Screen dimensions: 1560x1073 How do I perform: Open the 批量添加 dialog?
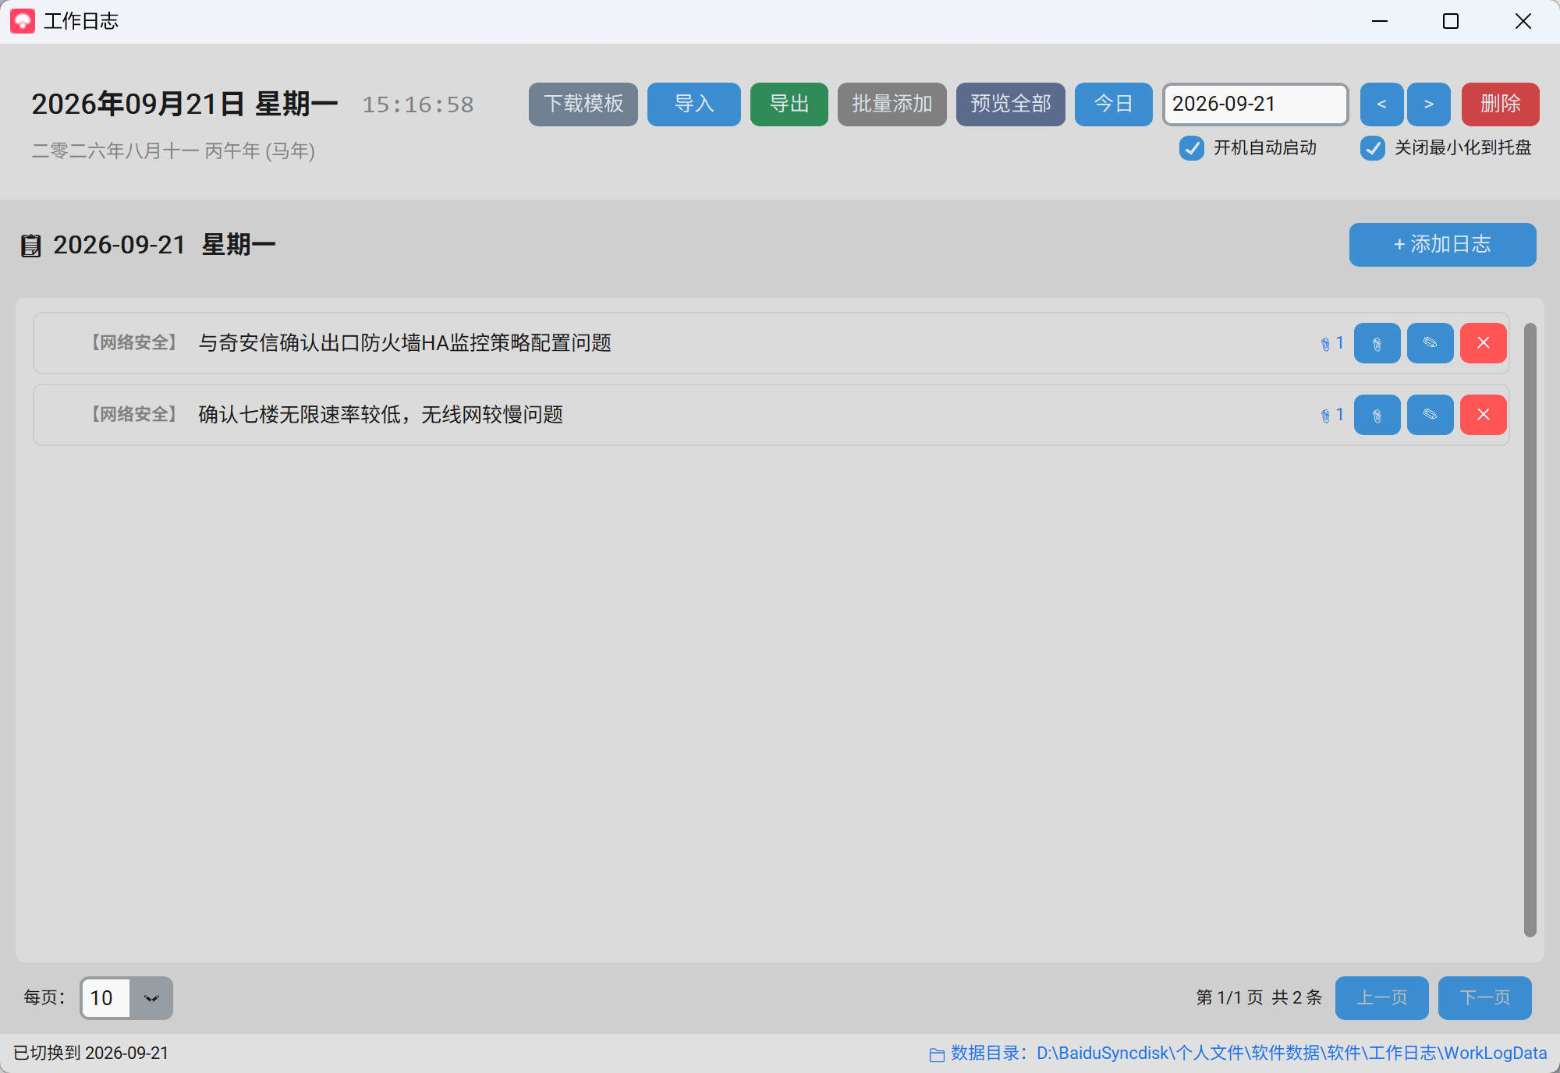click(892, 104)
